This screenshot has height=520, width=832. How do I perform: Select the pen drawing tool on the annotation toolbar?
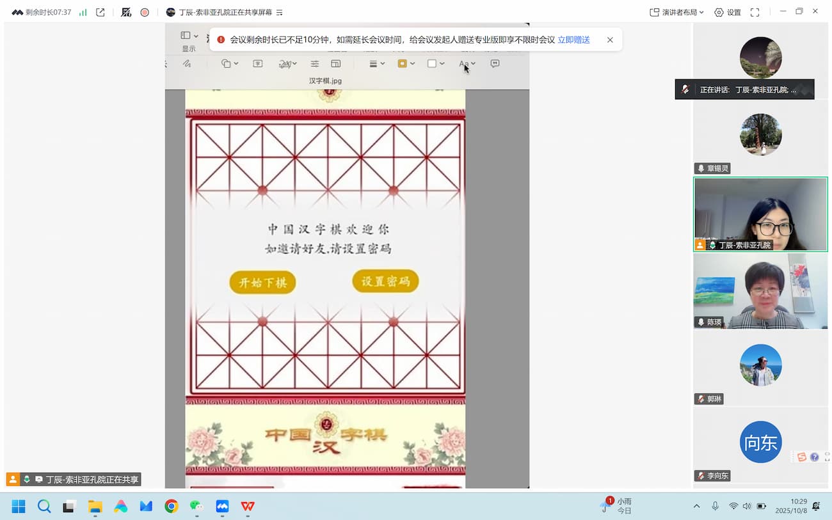pos(186,63)
